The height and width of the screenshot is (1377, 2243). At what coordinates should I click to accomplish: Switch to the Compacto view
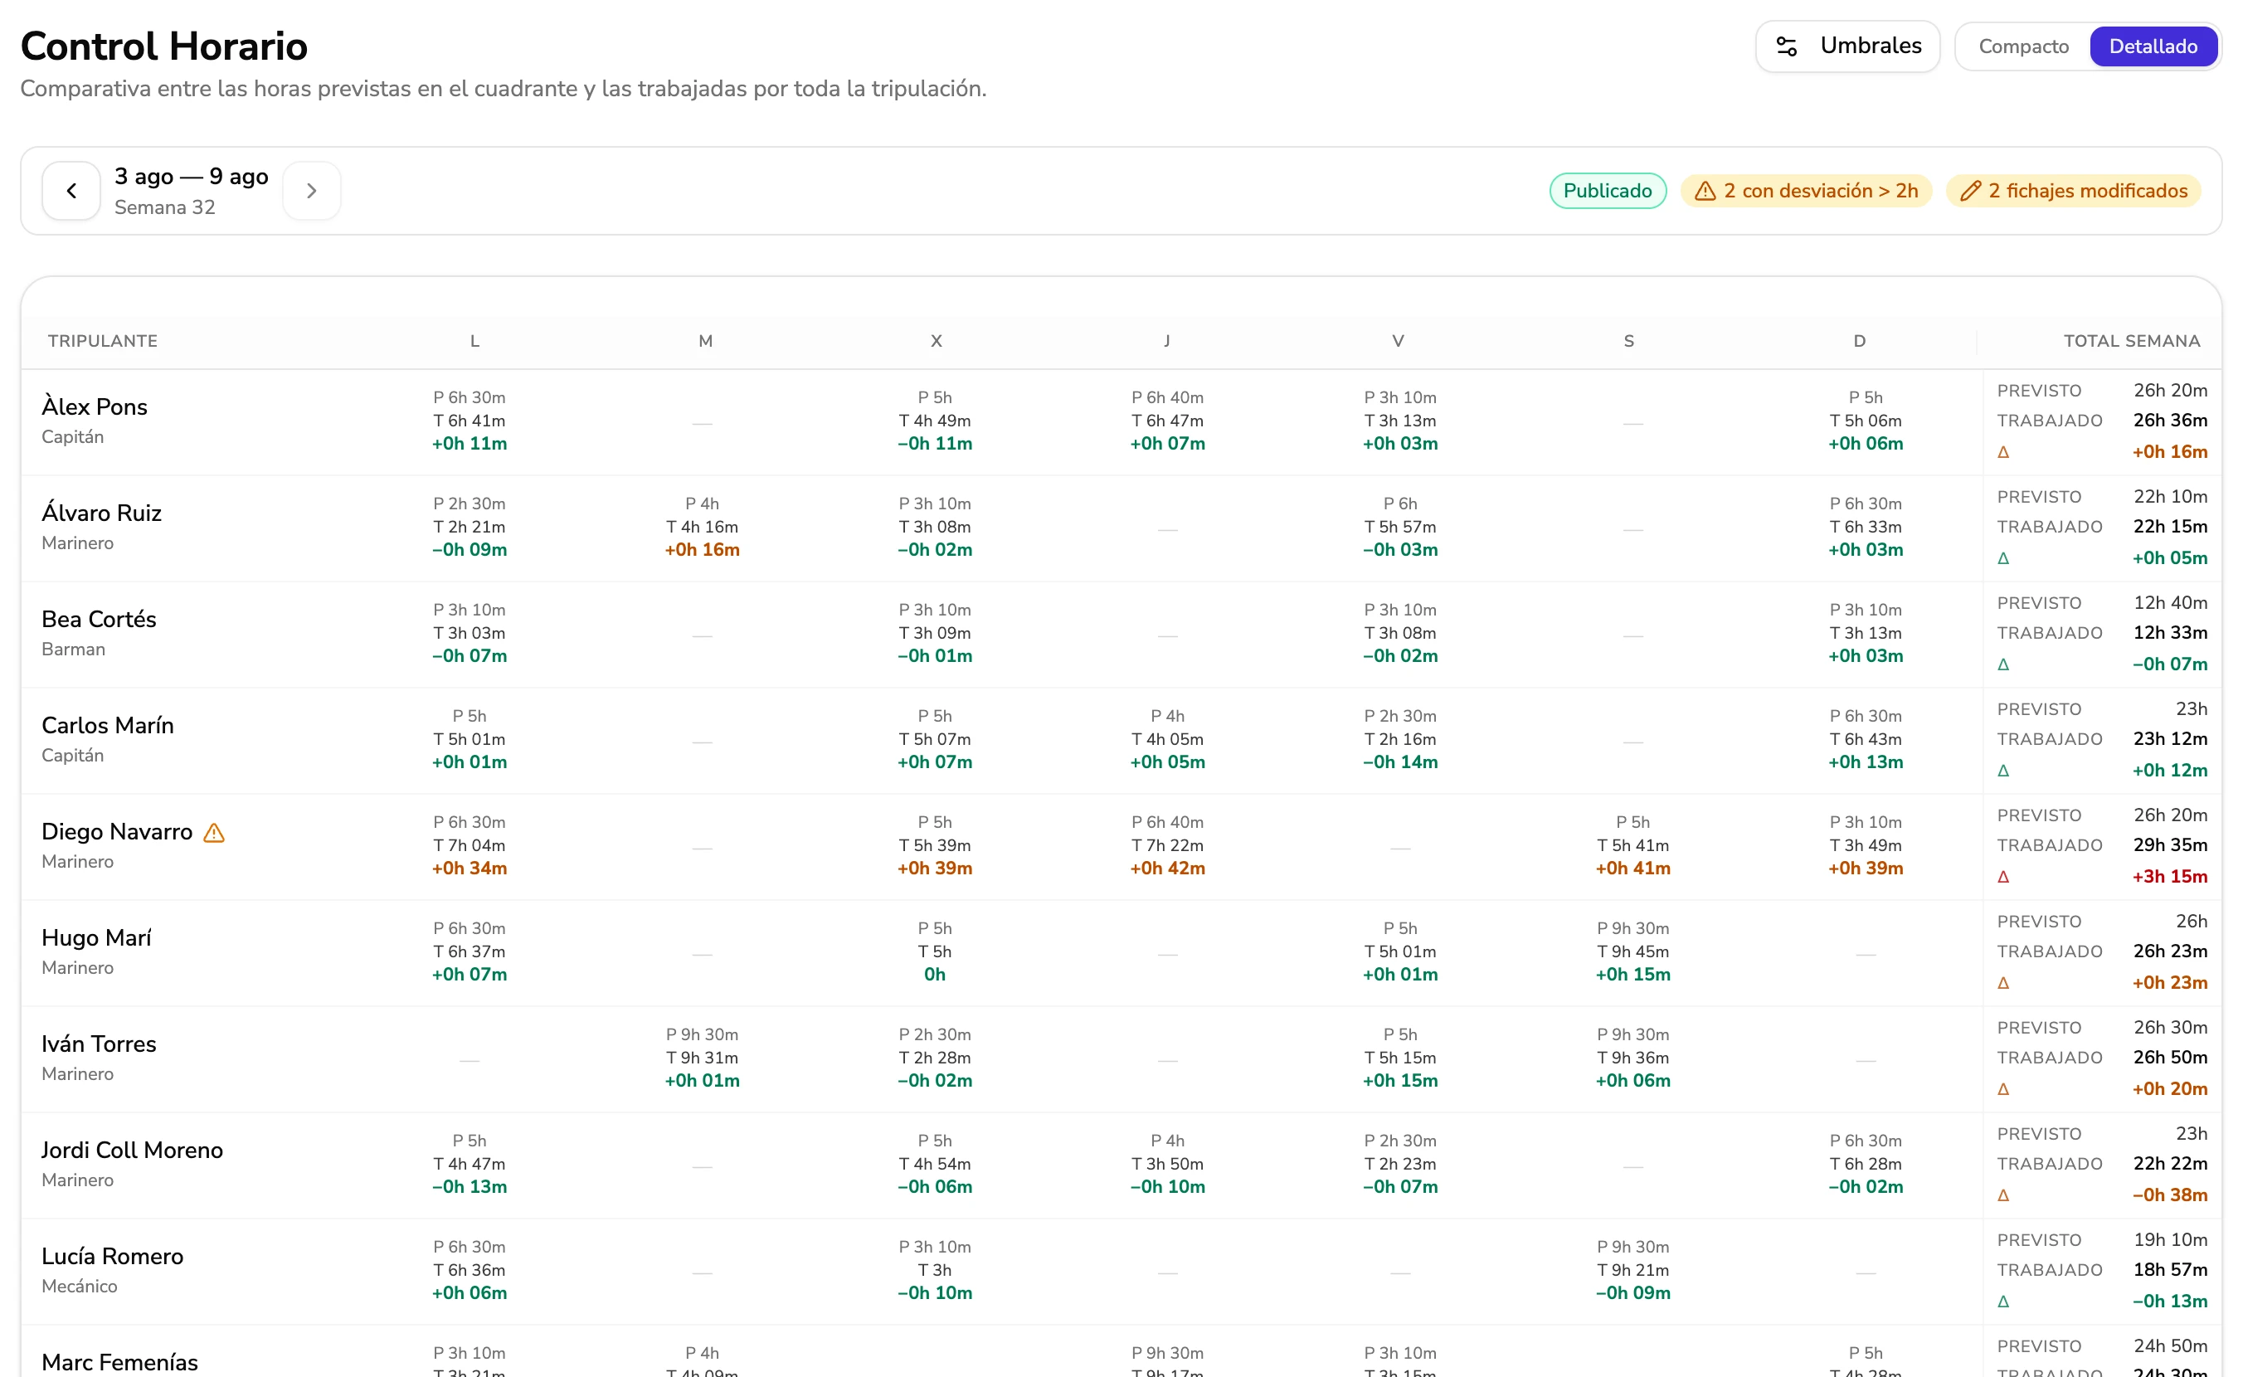[2022, 46]
